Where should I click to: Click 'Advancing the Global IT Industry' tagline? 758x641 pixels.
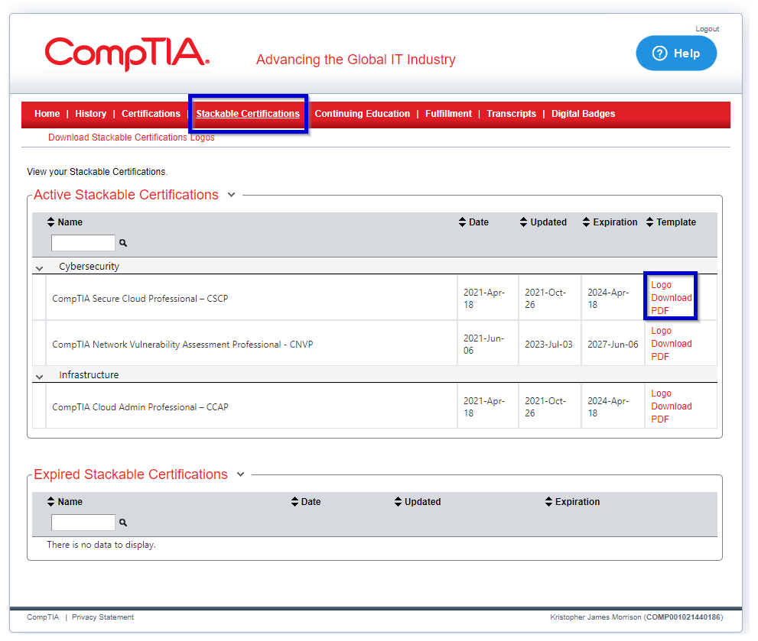356,60
